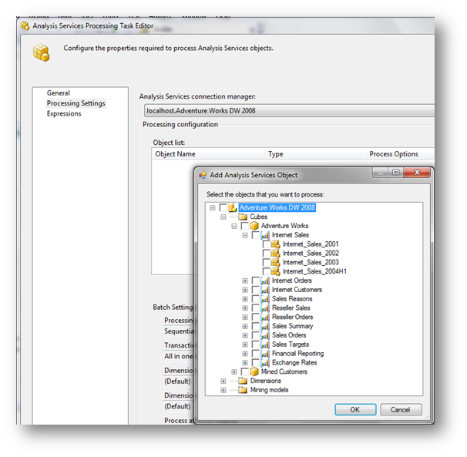Viewport: 467px width, 457px height.
Task: Close the Add Analysis Services Object dialog
Action: [417, 173]
